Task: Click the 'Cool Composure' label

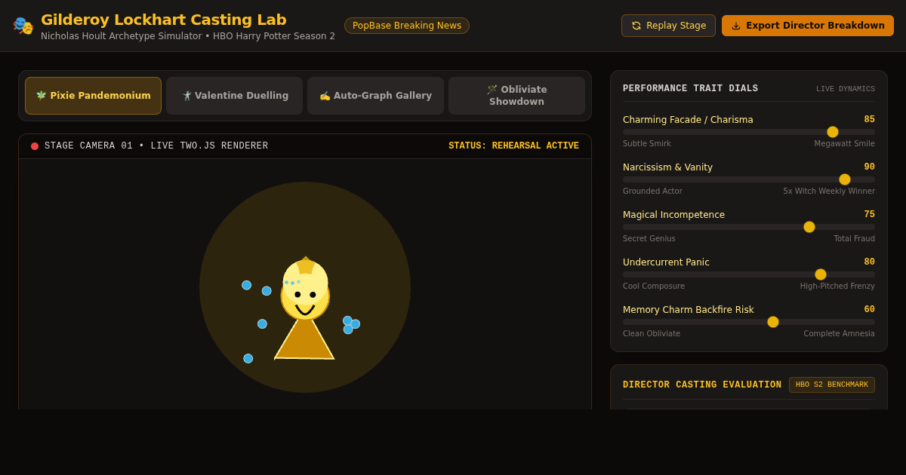Action: (654, 286)
